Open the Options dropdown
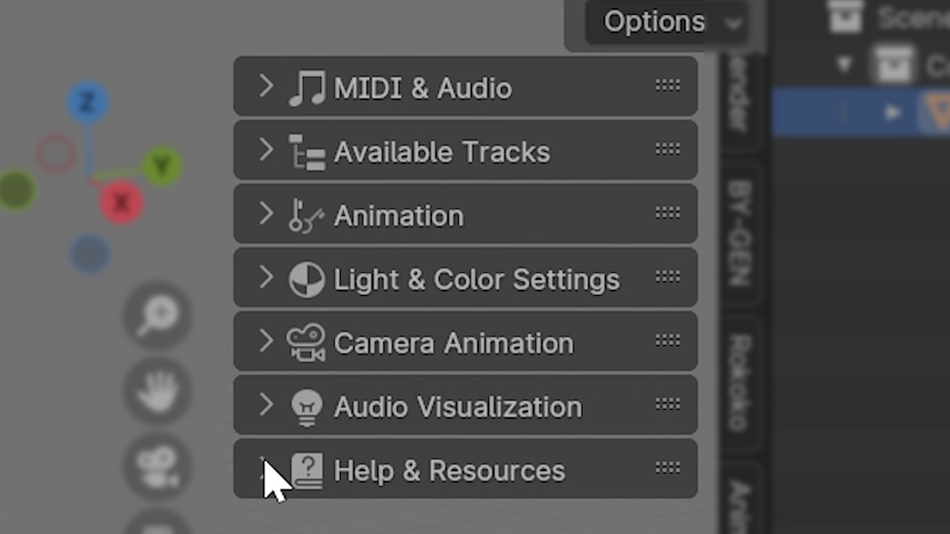The image size is (950, 534). point(665,22)
